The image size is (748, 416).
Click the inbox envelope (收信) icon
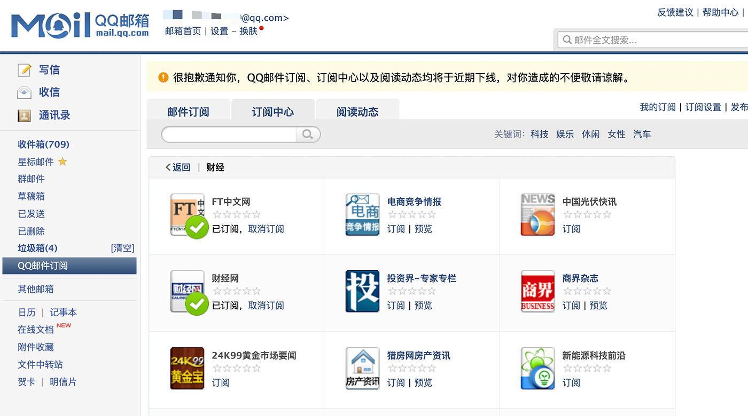point(25,93)
